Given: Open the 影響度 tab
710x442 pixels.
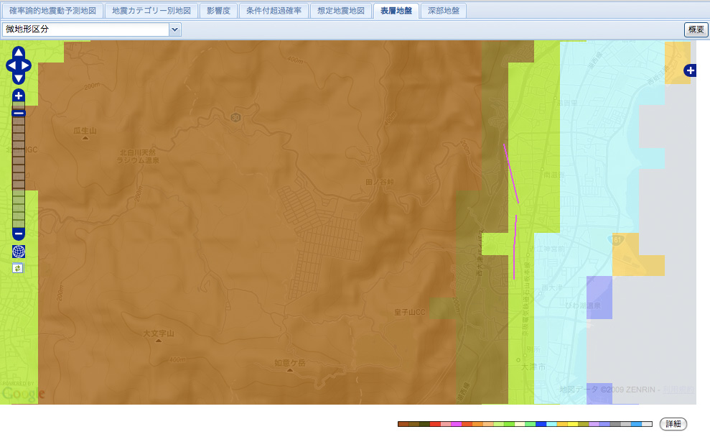Looking at the screenshot, I should (219, 11).
